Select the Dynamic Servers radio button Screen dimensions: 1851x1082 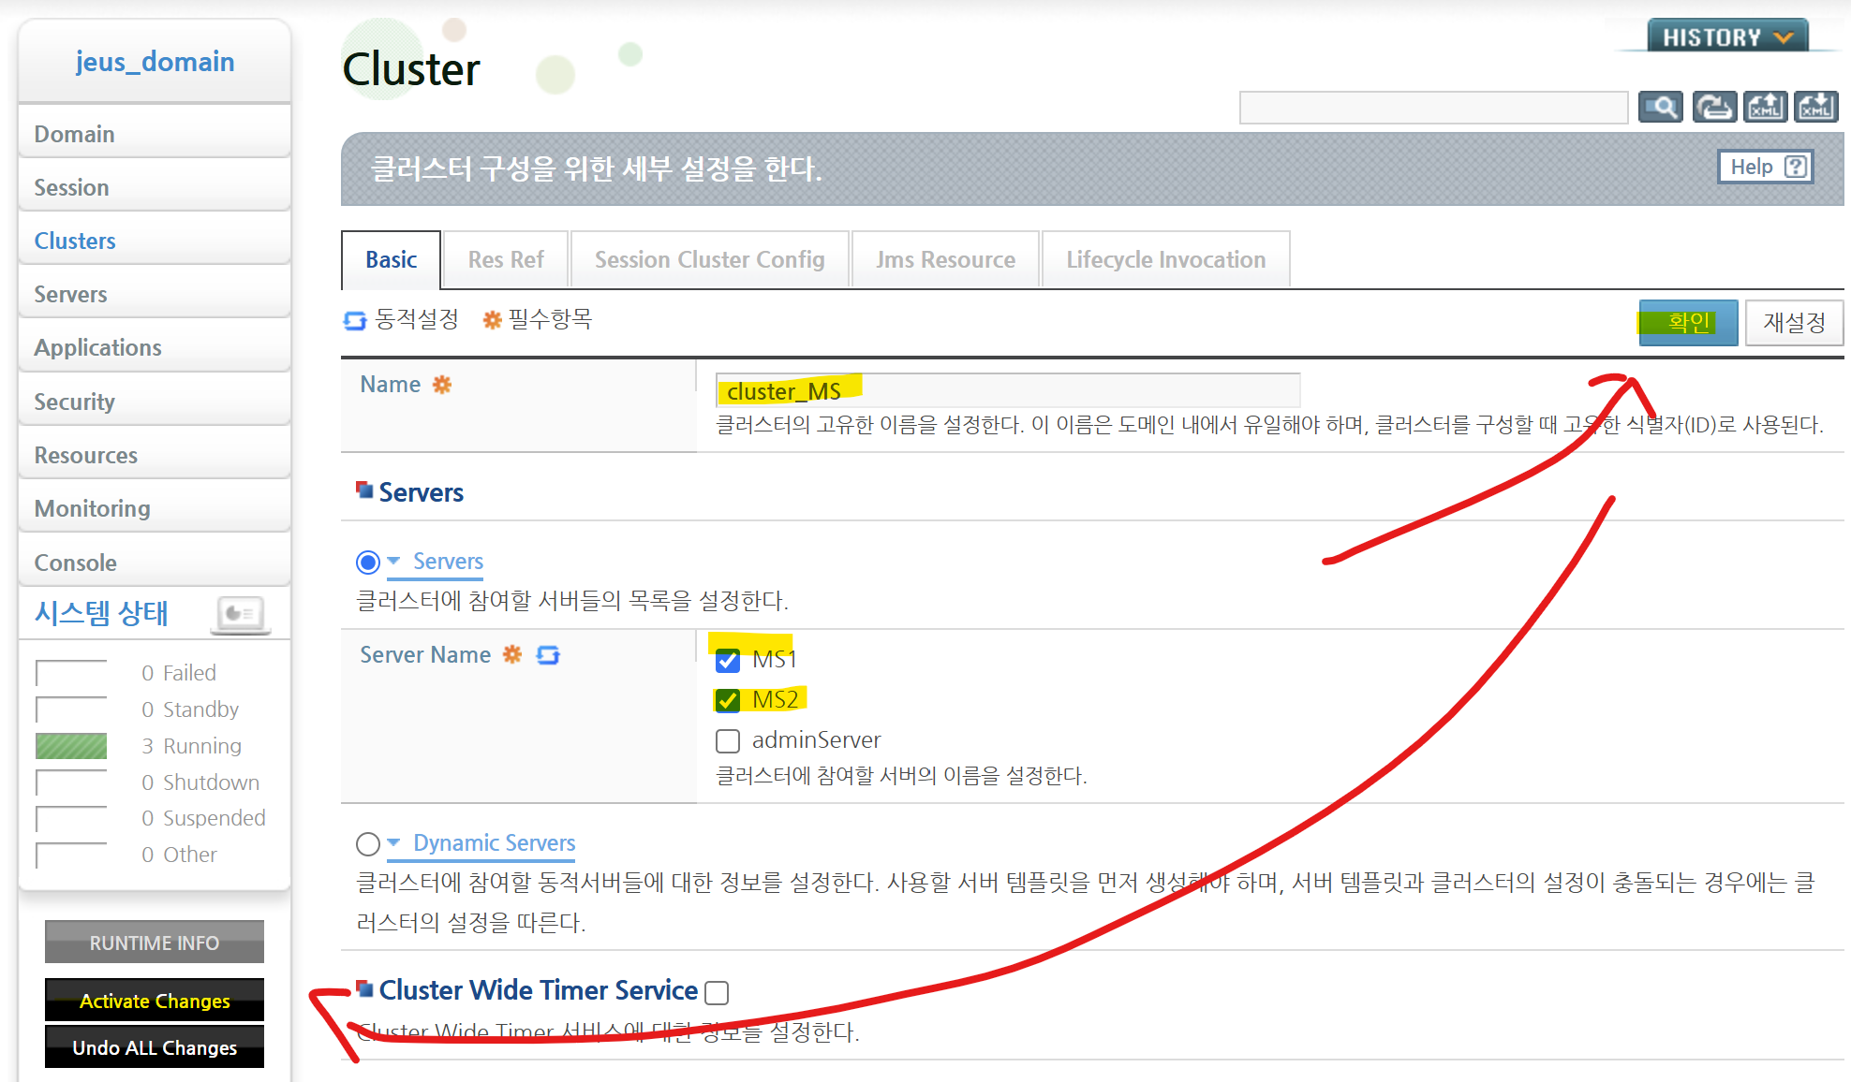pos(368,844)
